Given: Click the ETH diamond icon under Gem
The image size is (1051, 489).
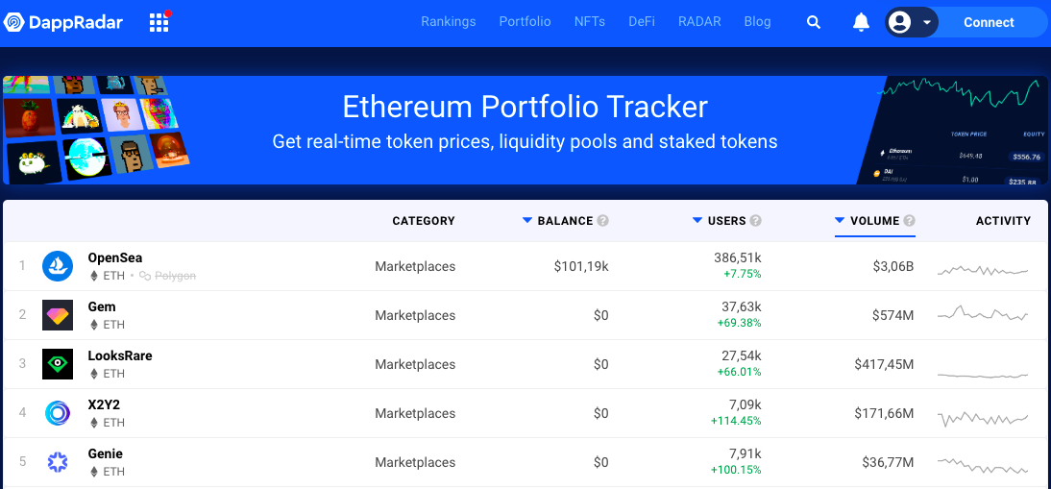Looking at the screenshot, I should [x=94, y=324].
